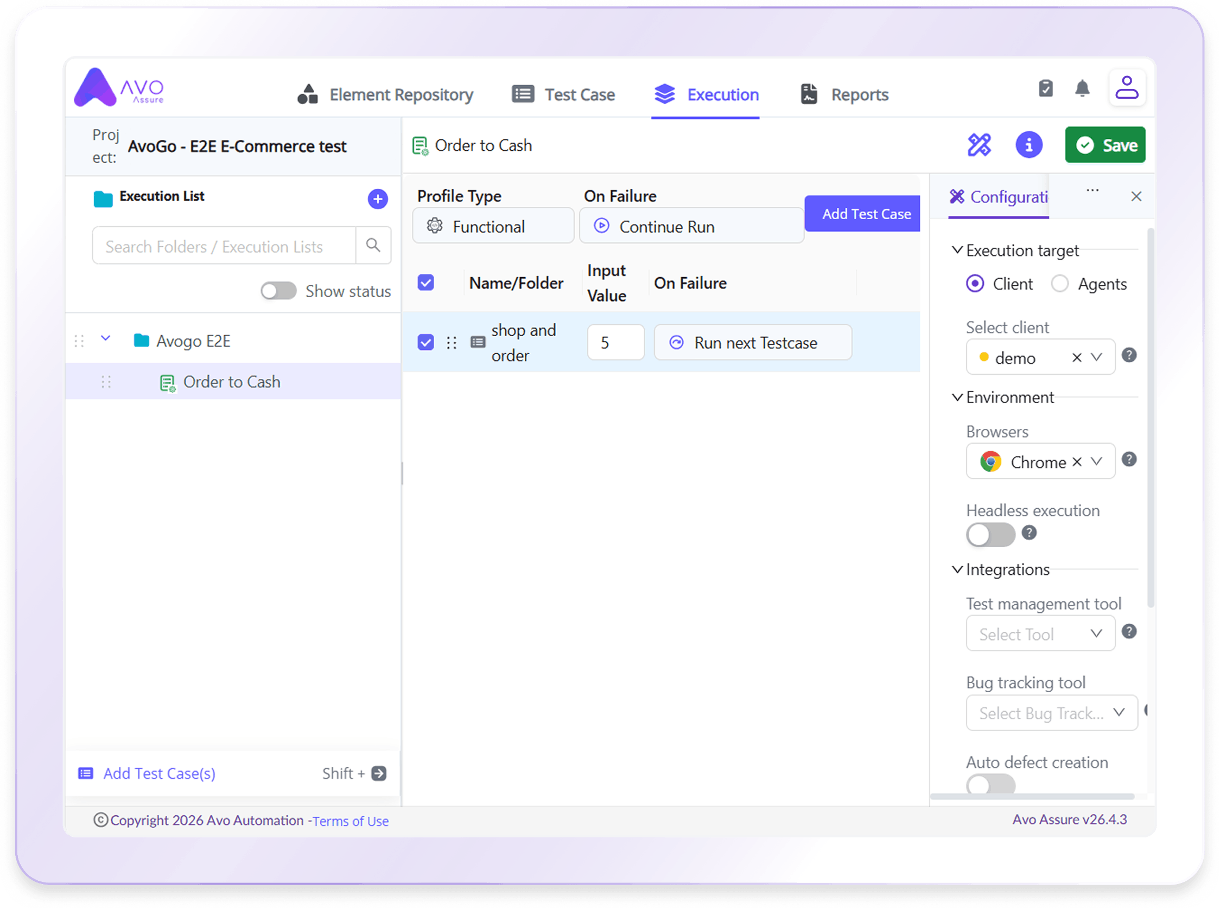Viewport: 1220px width, 909px height.
Task: Switch to the Reports tab
Action: click(844, 94)
